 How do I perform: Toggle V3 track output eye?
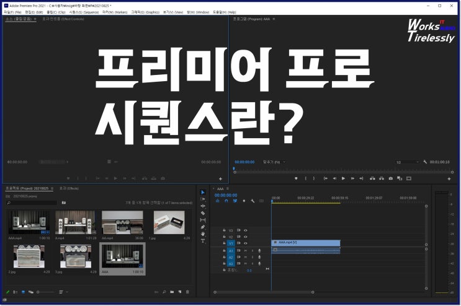tap(246, 230)
